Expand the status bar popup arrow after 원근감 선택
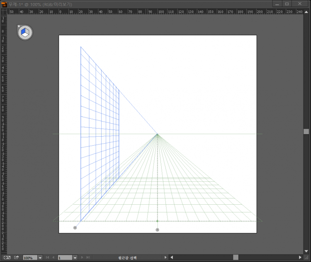 coord(166,257)
